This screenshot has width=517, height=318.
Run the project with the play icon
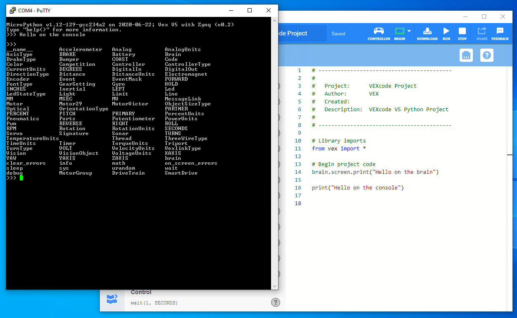[446, 33]
